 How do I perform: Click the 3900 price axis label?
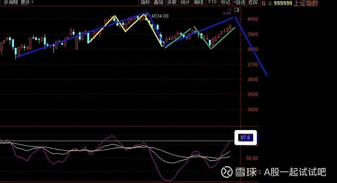[252, 34]
